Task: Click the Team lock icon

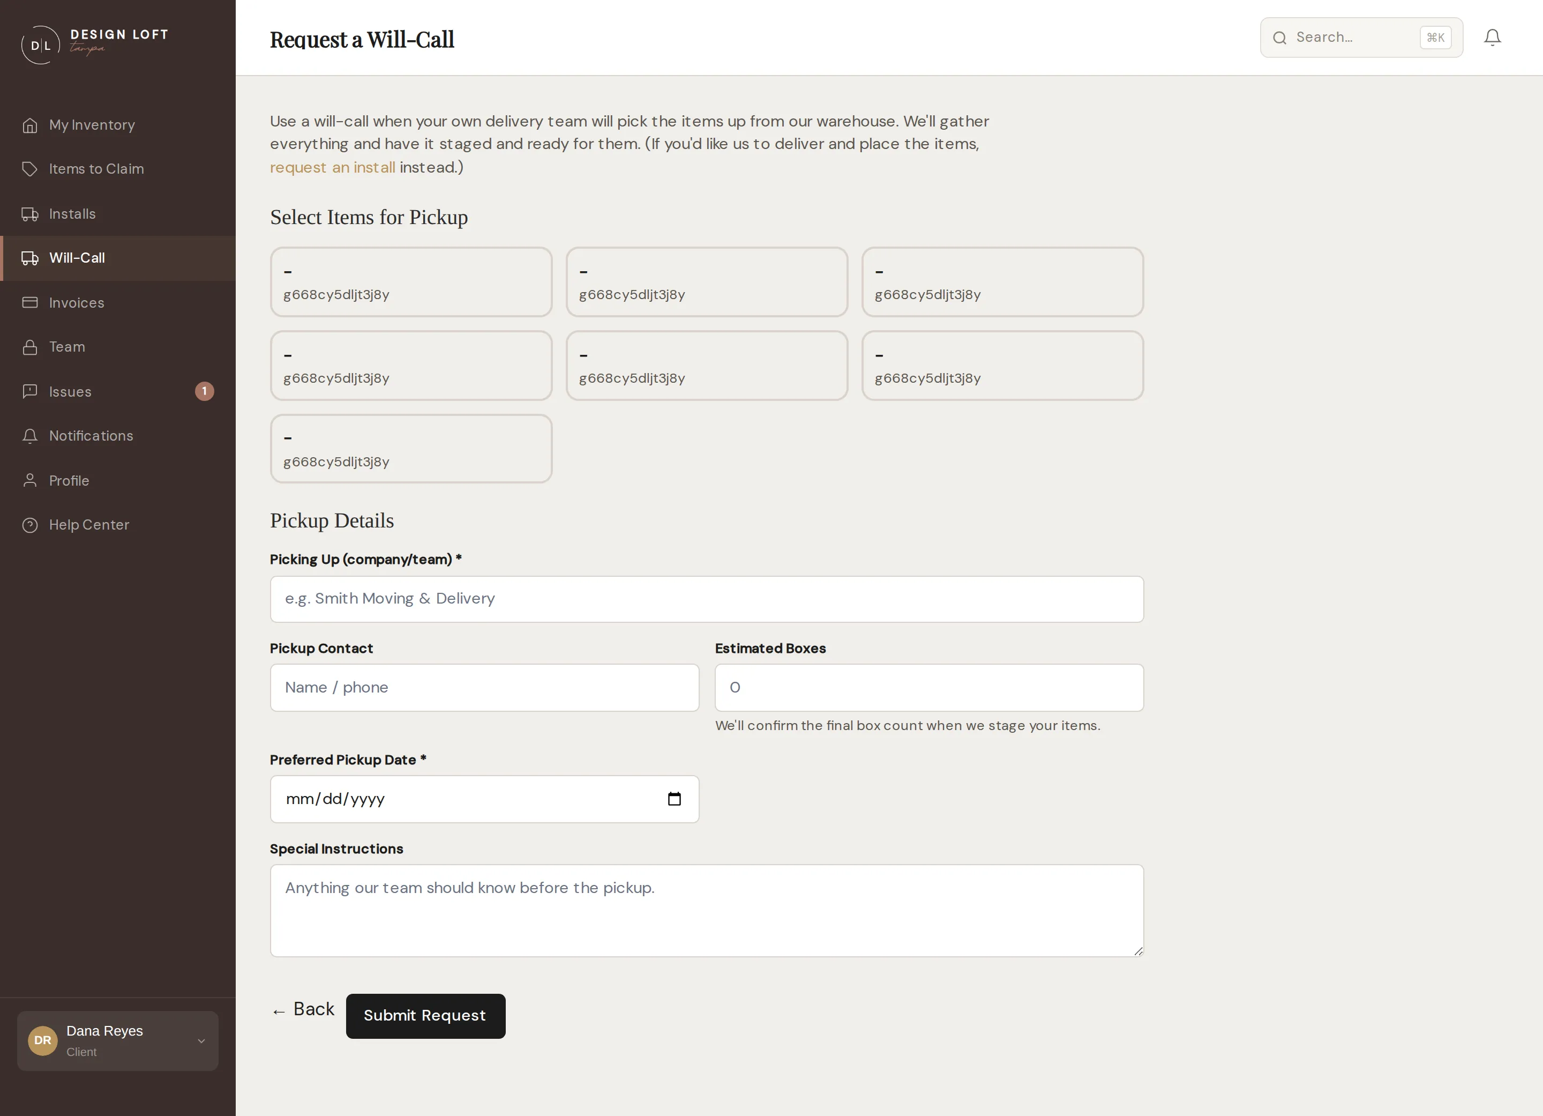Action: click(30, 347)
